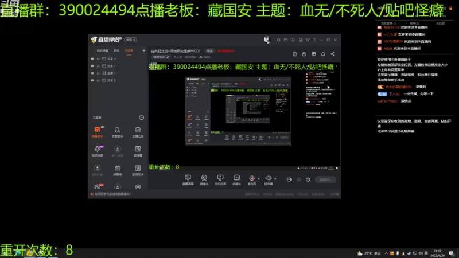Add a new scene with plus button

144,50
